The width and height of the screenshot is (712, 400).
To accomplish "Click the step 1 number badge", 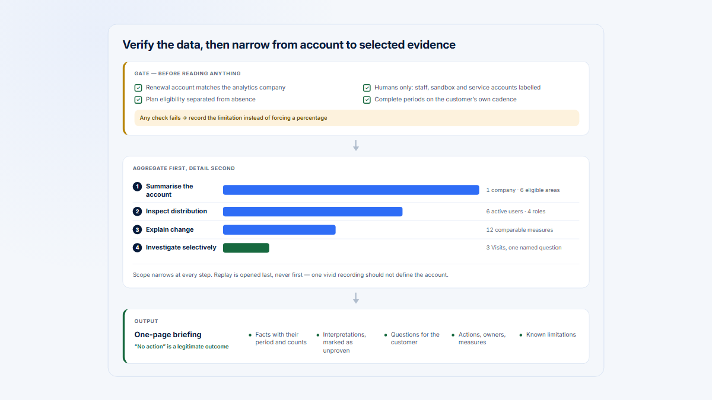I will (138, 187).
